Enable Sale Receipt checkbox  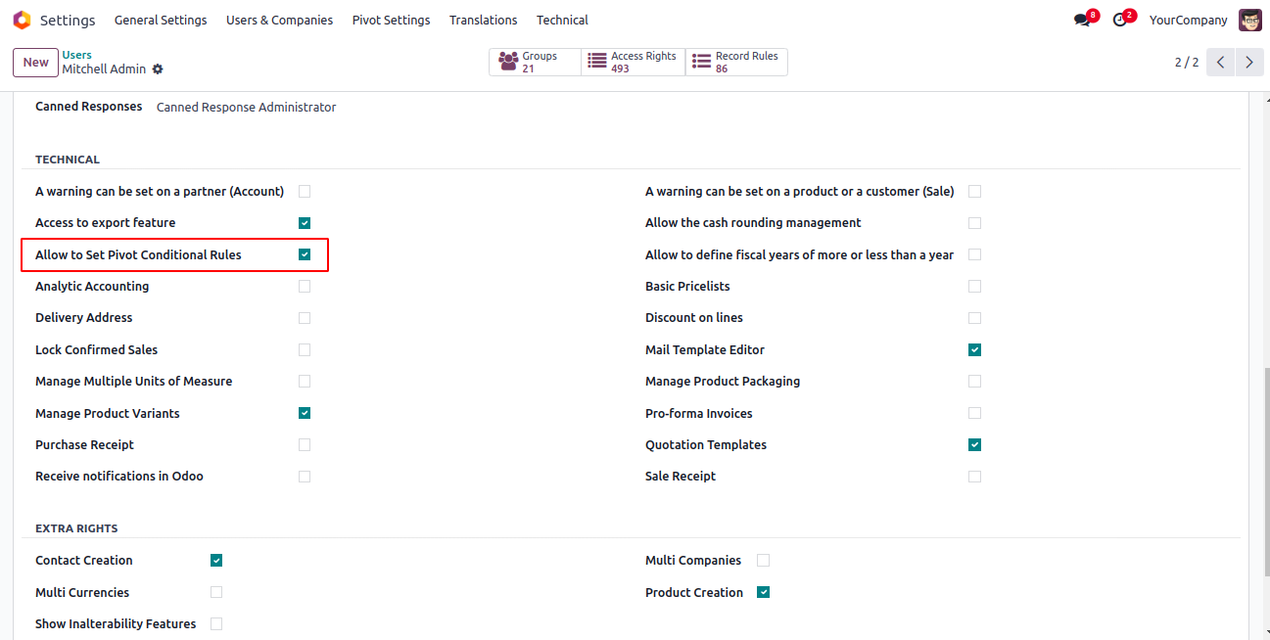coord(974,477)
